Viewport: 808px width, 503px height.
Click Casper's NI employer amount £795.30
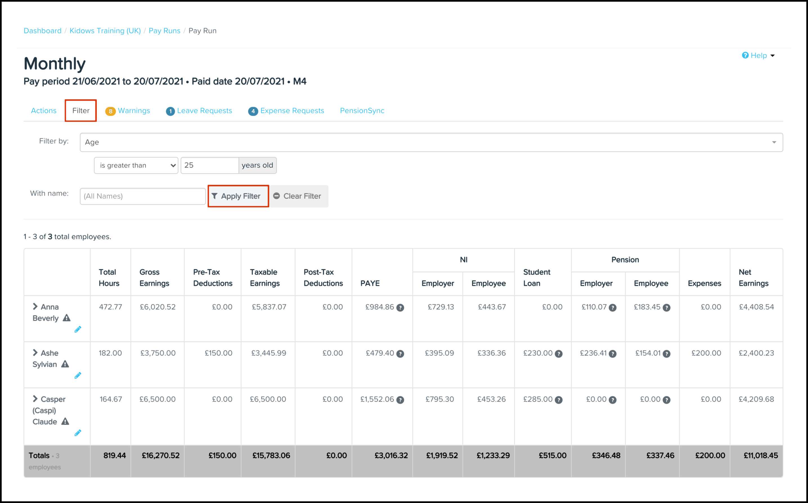[x=439, y=399]
